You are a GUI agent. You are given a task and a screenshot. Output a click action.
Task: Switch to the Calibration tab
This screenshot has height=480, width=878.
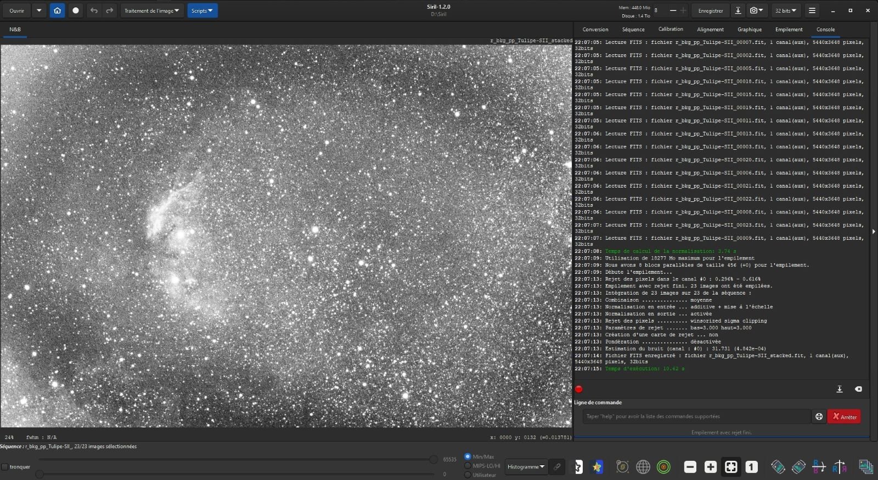click(x=671, y=30)
